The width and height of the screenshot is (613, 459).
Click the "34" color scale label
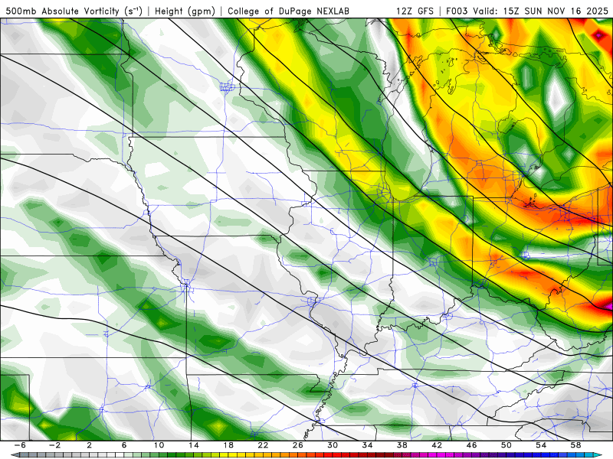coord(367,445)
